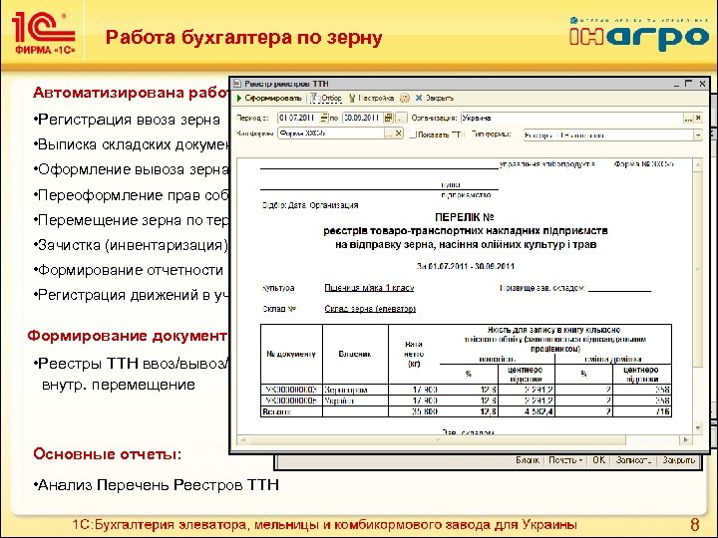
Task: Click the Вид формы input field
Action: [331, 134]
